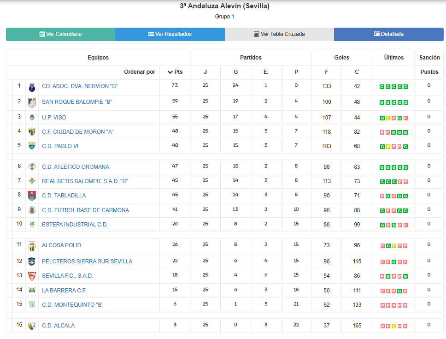Click the ESTEPA INDUSTRIAL C.D. crest
This screenshot has width=446, height=339.
(x=32, y=224)
